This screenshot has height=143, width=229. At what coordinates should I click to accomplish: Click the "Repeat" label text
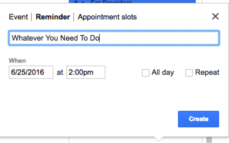[207, 72]
